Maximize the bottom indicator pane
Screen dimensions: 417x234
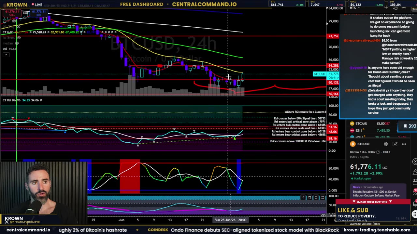(323, 198)
